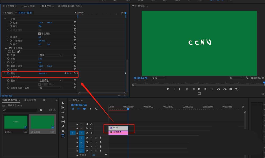Click the voiceover record mic on track A1
This screenshot has height=158, width=265.
tap(101, 138)
